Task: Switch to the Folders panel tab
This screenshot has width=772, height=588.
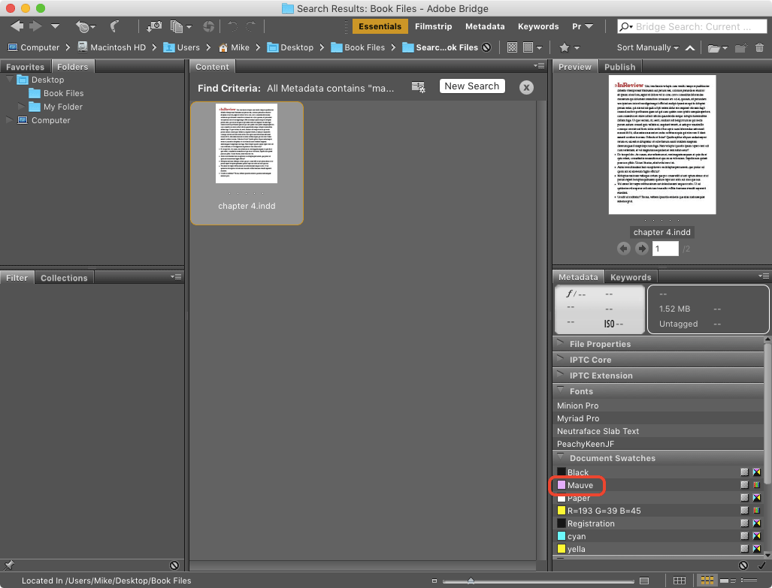Action: pos(72,67)
